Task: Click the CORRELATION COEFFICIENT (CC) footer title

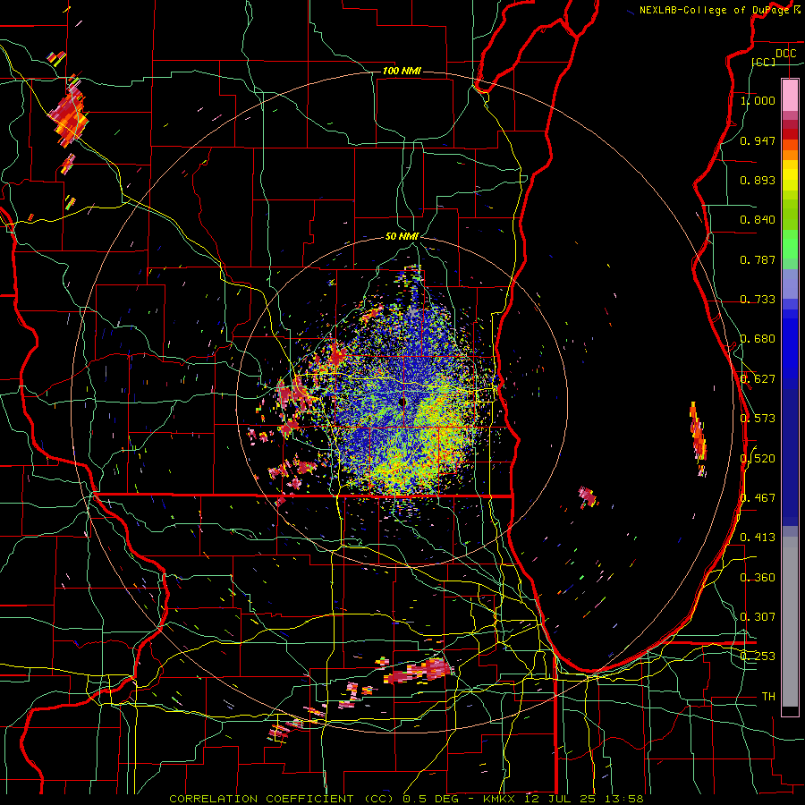Action: 282,799
